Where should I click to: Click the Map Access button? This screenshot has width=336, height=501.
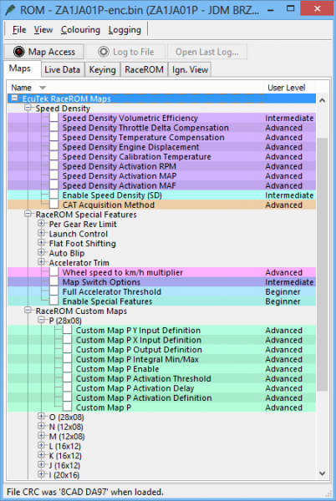(44, 52)
